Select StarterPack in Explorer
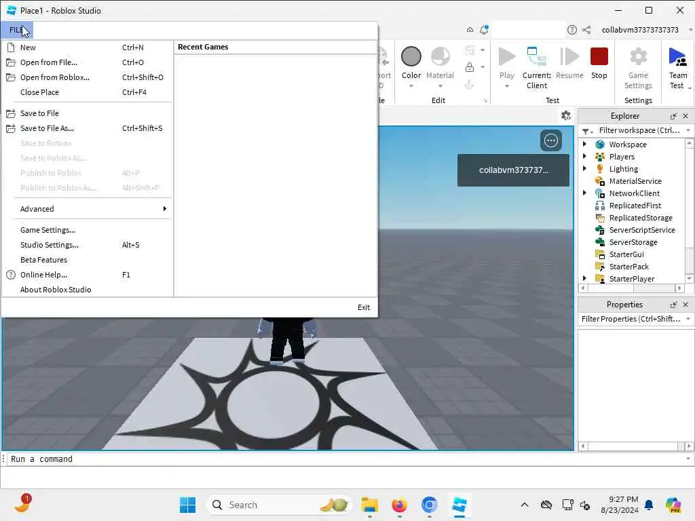Screen dimensions: 695x521 (x=628, y=266)
